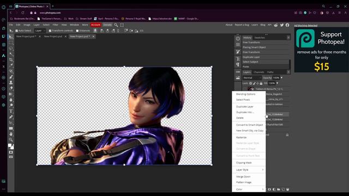Click the red Account button
Screen dimensions: 349x196
(x=96, y=25)
